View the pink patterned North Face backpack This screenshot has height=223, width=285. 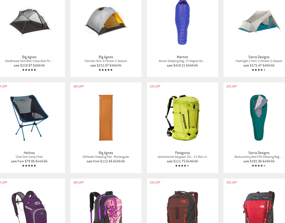click(106, 207)
